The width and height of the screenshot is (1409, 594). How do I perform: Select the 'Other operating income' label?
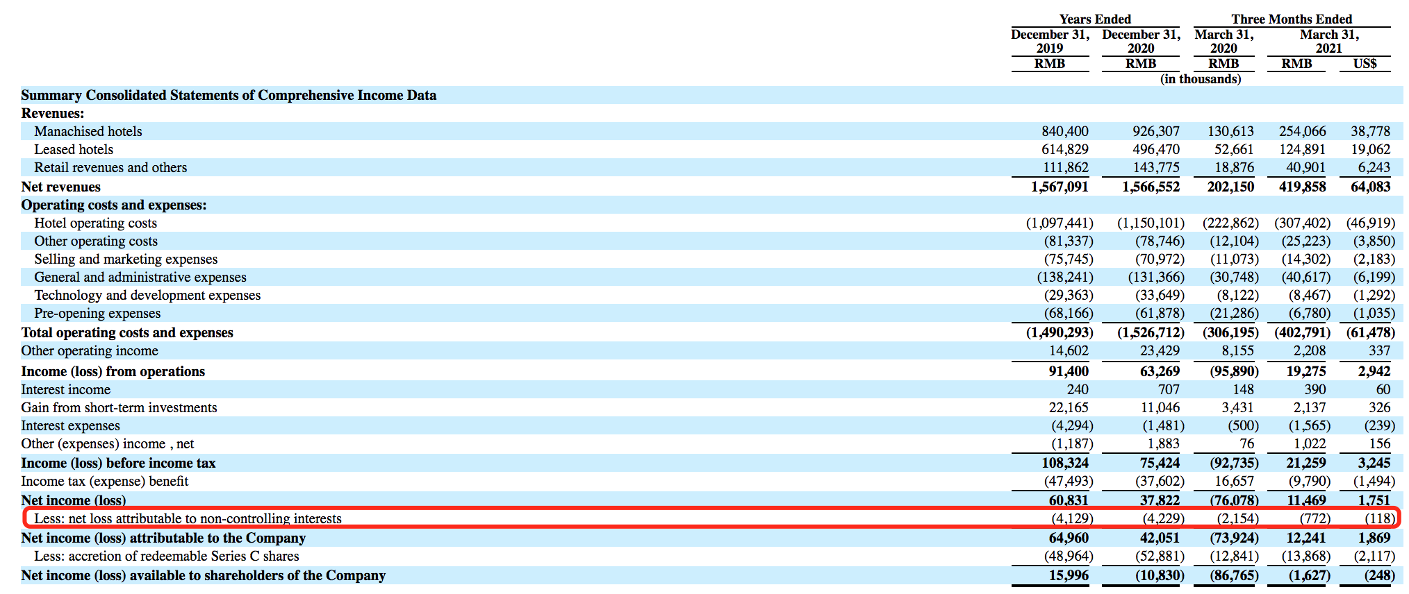90,350
